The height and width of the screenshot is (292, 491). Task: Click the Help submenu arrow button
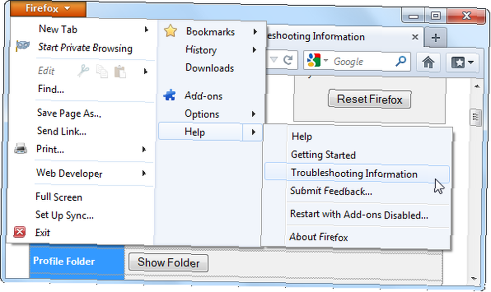252,132
